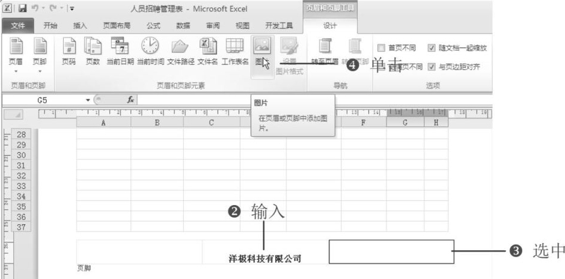Open the Undo history dropdown arrow
Viewport: 565px width, 279px height.
tap(43, 8)
